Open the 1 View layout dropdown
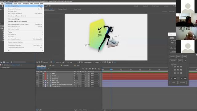 pyautogui.click(x=98, y=62)
